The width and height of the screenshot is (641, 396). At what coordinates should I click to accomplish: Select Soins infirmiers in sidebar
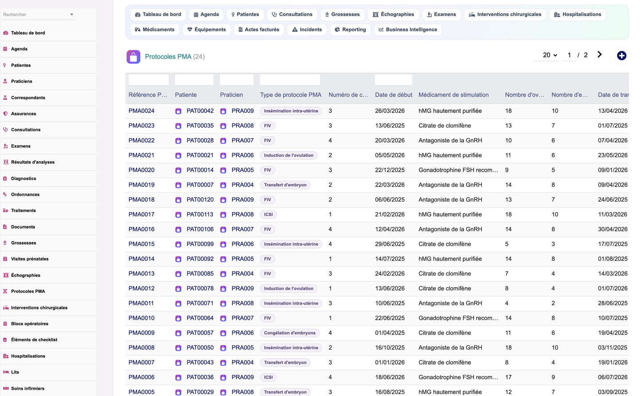pyautogui.click(x=48, y=388)
